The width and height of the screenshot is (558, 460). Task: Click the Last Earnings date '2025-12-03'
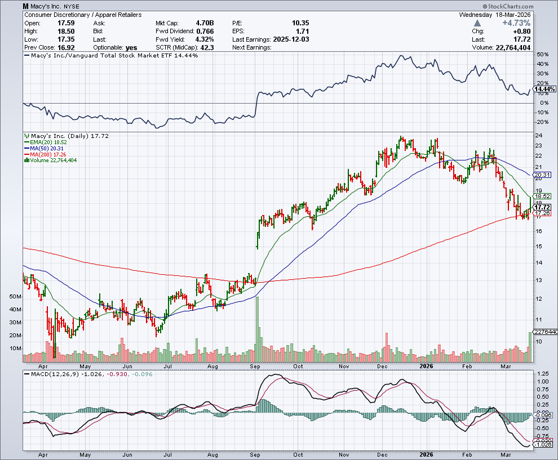(291, 39)
